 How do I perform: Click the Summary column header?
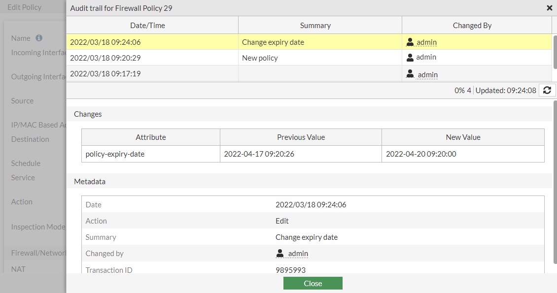click(x=315, y=26)
